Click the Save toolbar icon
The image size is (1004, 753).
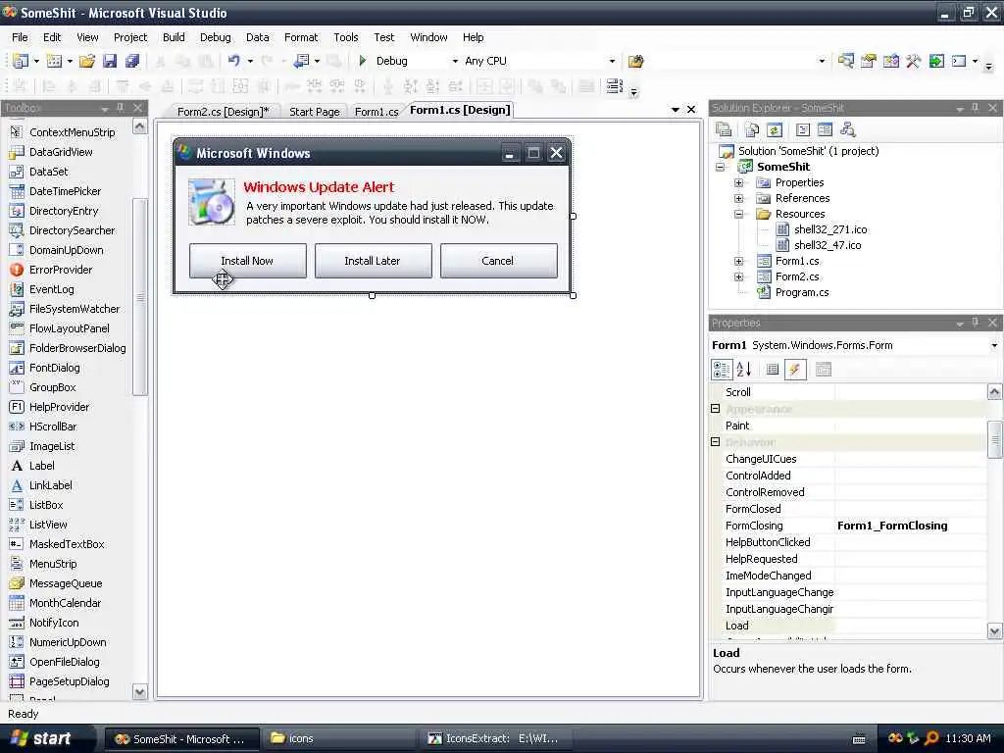[110, 61]
